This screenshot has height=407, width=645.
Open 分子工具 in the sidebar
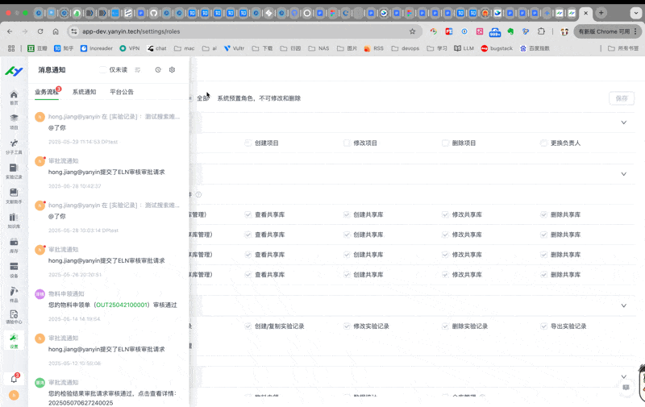(x=14, y=145)
